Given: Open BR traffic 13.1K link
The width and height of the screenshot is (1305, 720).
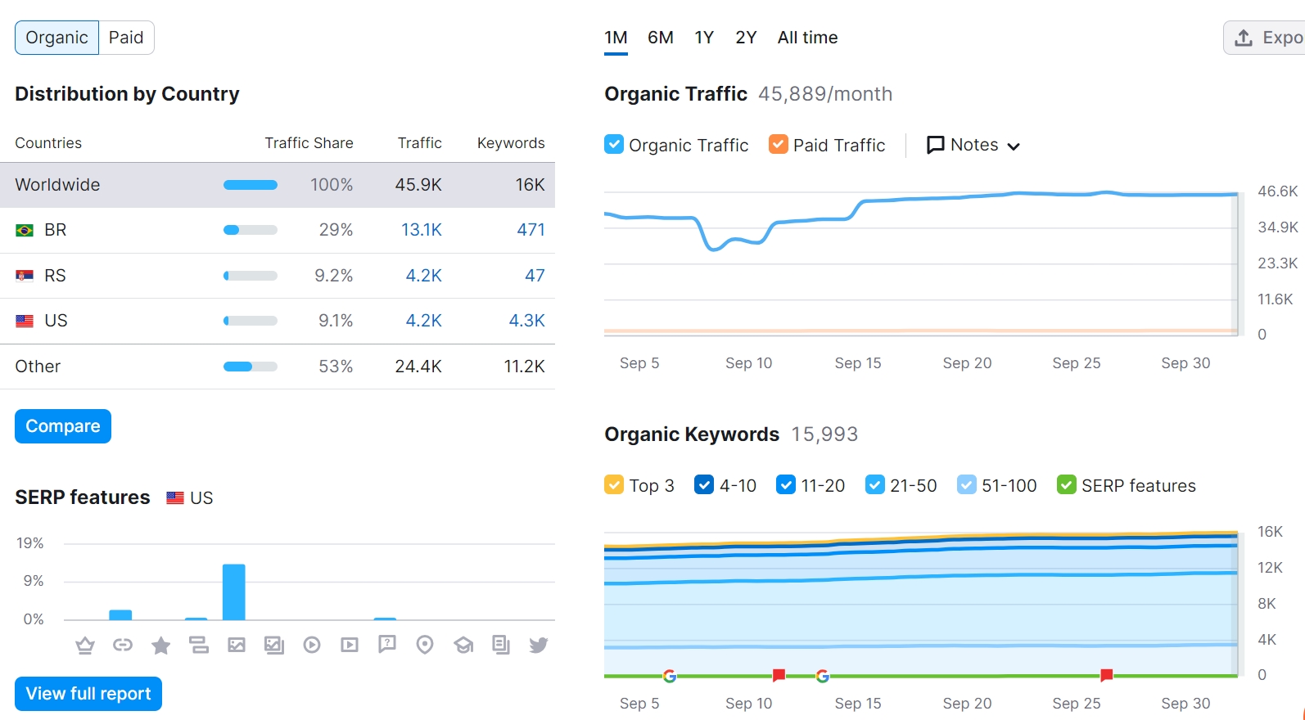Looking at the screenshot, I should (x=422, y=230).
